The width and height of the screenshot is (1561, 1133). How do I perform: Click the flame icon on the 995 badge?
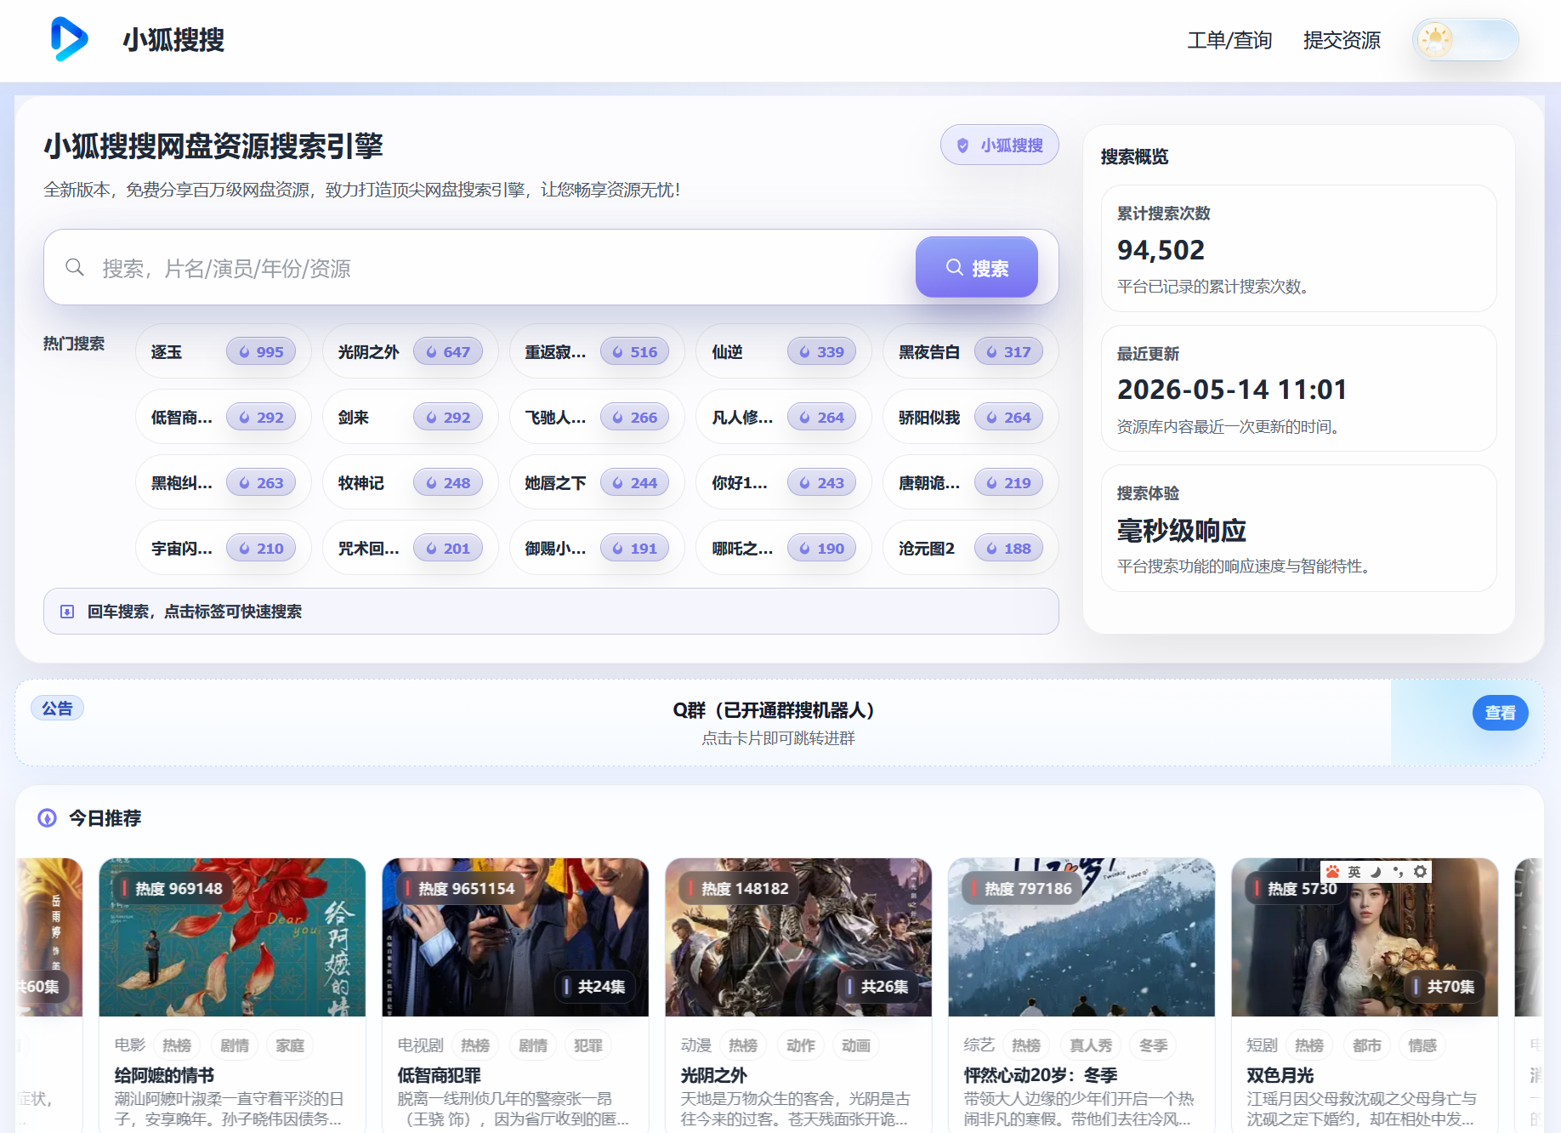point(245,352)
